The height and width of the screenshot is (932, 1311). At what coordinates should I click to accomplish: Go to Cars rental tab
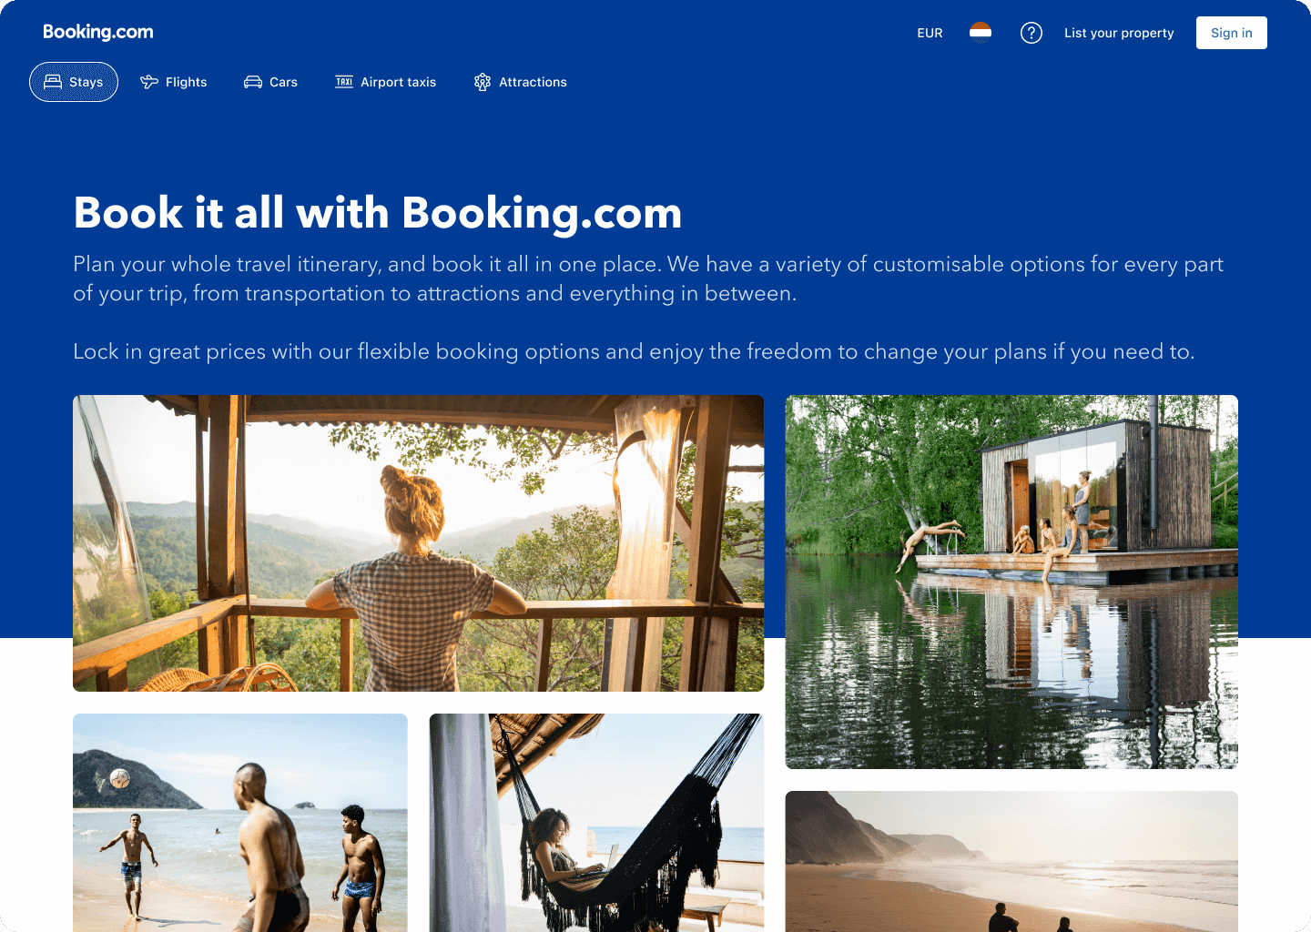[x=270, y=82]
